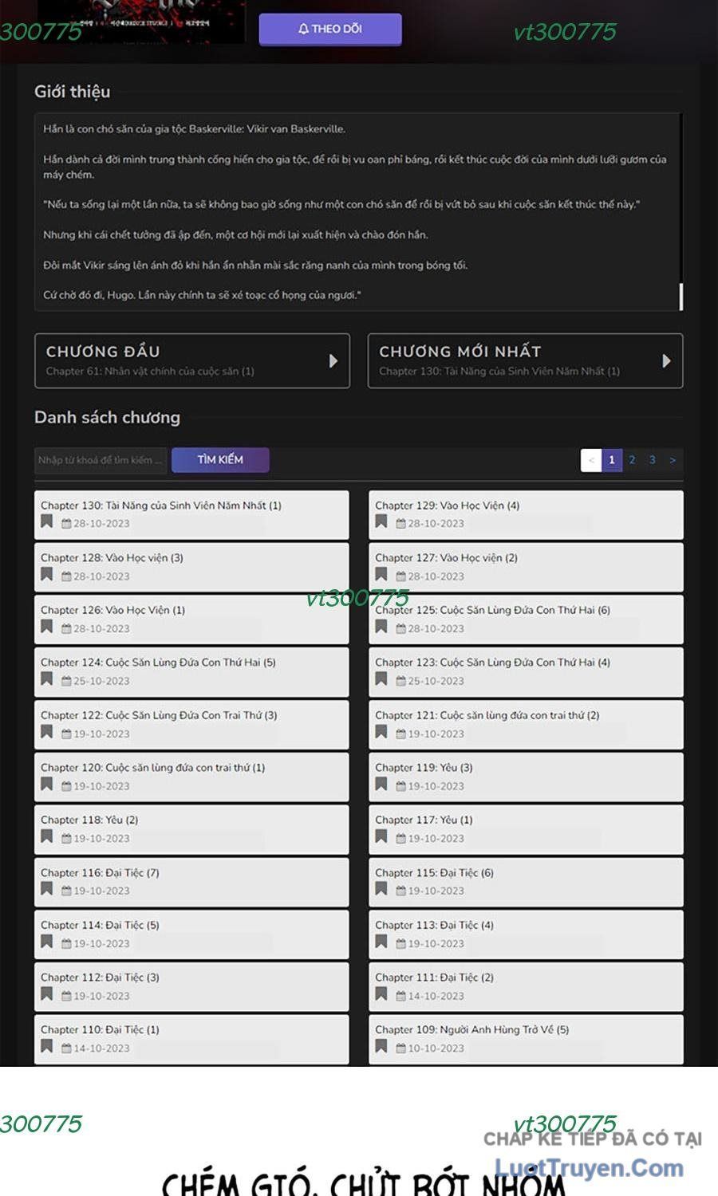The height and width of the screenshot is (1196, 718).
Task: Click bookmark icon for Chapter 116
Action: pyautogui.click(x=47, y=889)
